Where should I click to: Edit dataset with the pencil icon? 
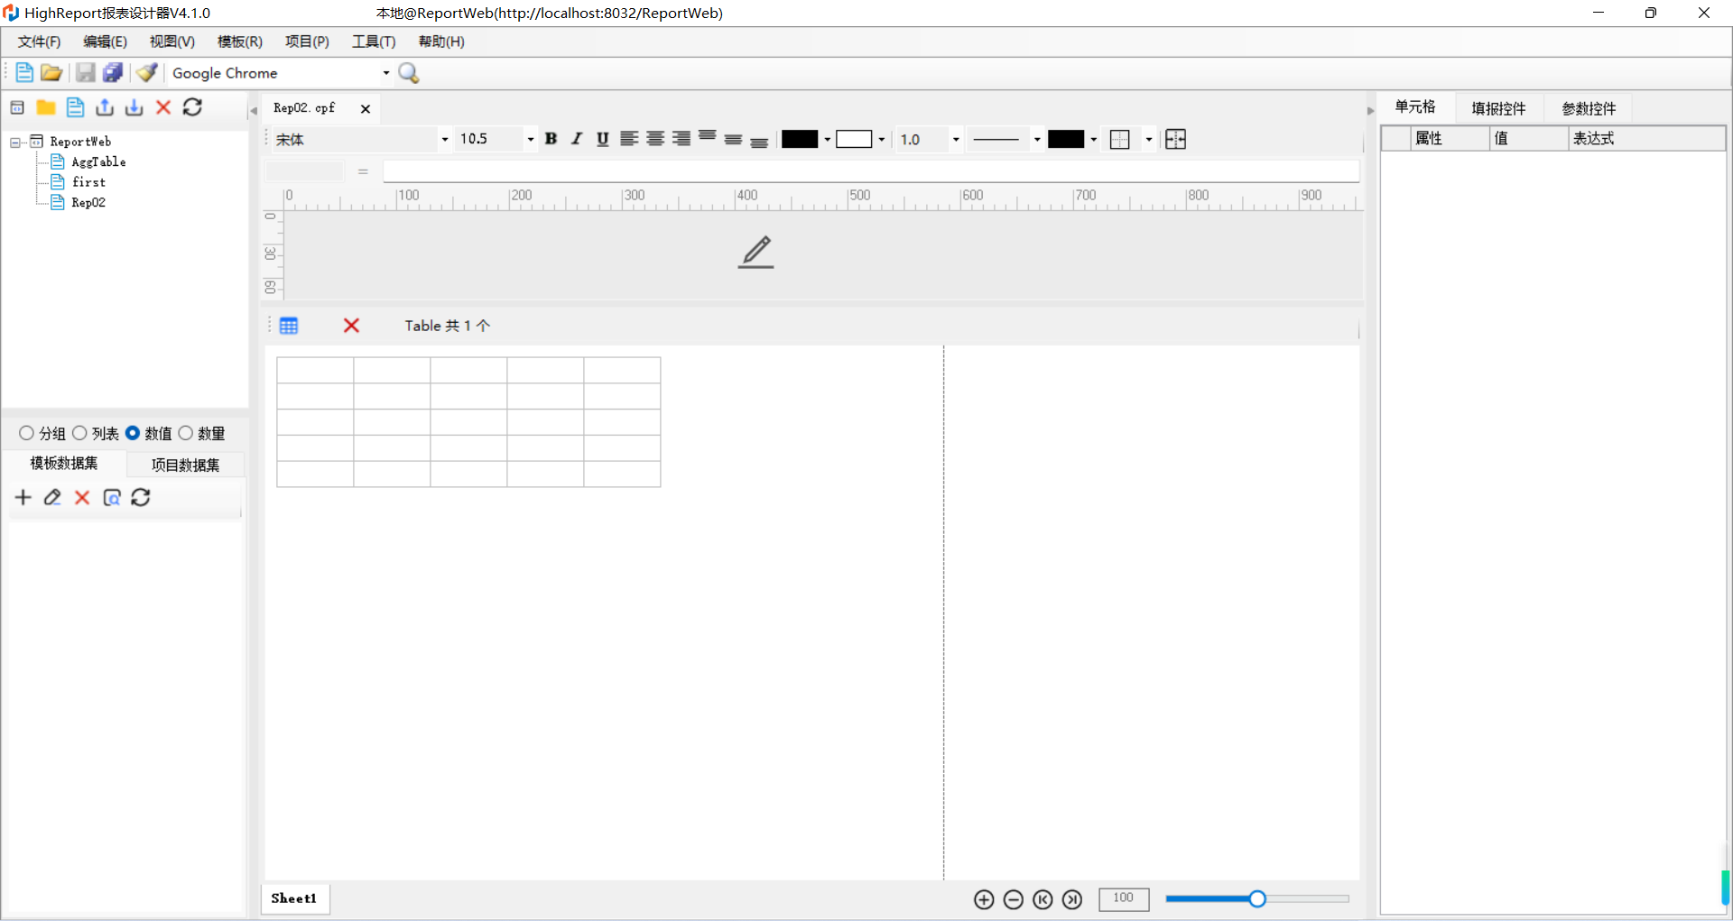pos(52,498)
